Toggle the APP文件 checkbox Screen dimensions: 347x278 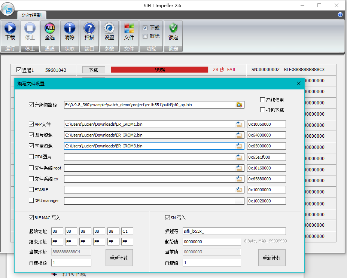pos(31,124)
